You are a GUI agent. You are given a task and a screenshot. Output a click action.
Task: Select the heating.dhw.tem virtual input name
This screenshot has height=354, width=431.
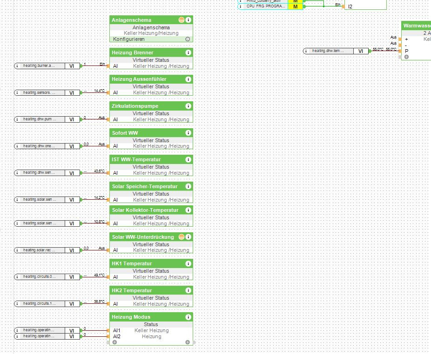click(328, 51)
